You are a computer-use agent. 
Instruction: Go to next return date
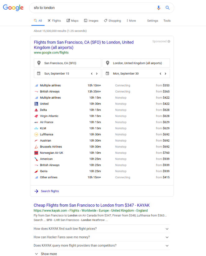(165, 74)
